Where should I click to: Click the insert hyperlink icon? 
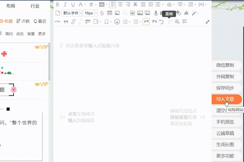click(x=73, y=22)
